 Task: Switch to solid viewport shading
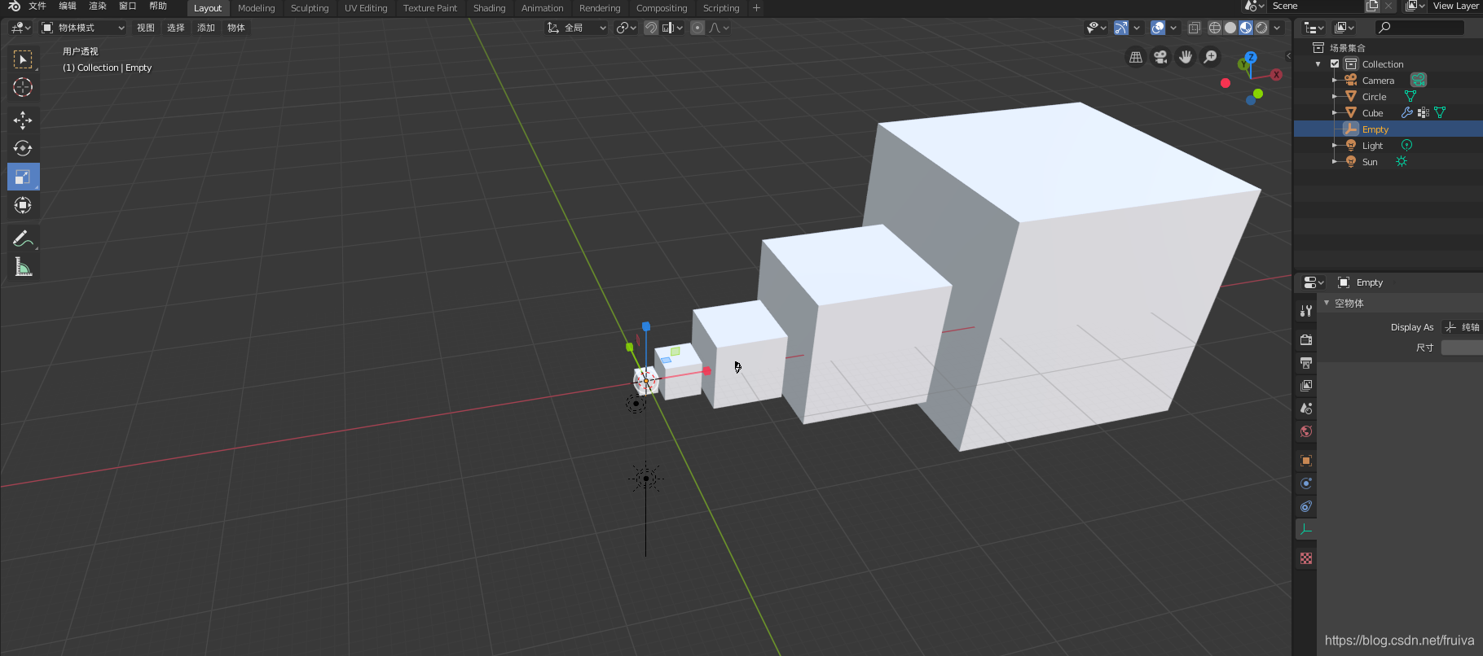click(x=1230, y=28)
